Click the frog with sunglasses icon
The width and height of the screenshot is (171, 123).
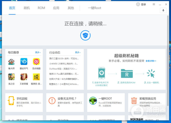(x=93, y=101)
